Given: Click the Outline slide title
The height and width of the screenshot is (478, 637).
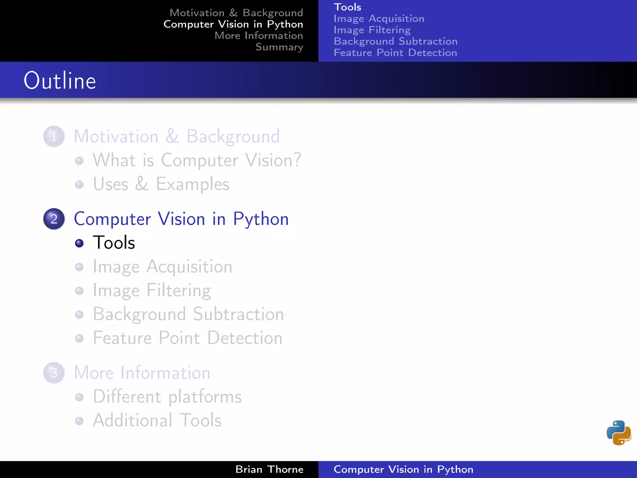Looking at the screenshot, I should [x=60, y=81].
